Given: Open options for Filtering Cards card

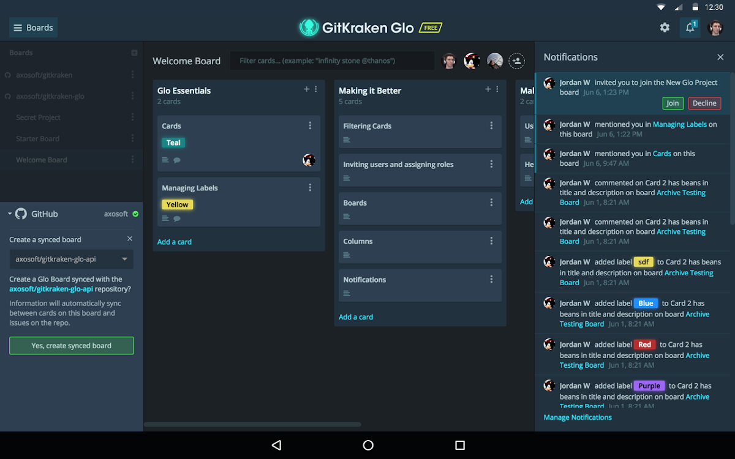Looking at the screenshot, I should pos(491,125).
